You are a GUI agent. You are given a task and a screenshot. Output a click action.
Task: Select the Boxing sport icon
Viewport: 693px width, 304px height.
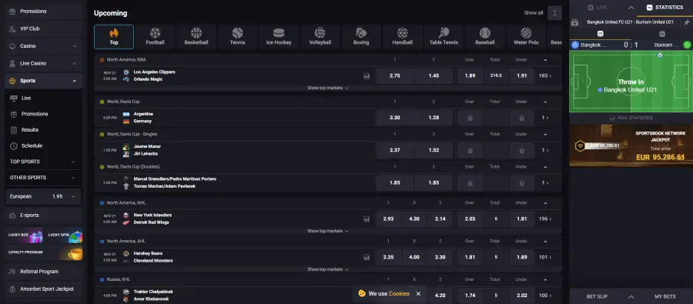click(361, 37)
